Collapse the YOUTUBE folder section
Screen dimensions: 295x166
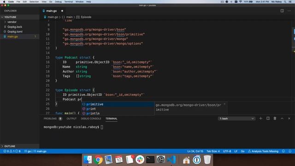(x=19, y=17)
